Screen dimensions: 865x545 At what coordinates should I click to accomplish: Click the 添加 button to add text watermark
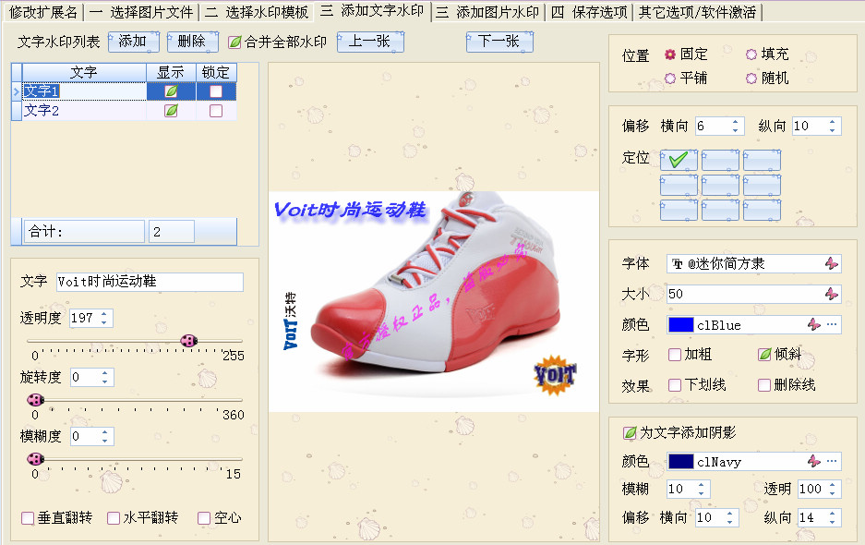(133, 42)
